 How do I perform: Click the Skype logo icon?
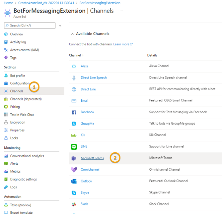(74, 193)
